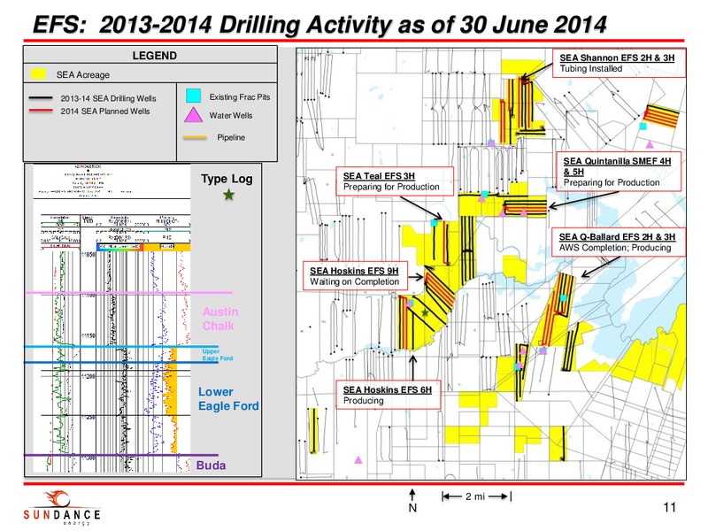Click the magenta Water Wells legend triangle
The width and height of the screenshot is (708, 531).
click(x=193, y=115)
